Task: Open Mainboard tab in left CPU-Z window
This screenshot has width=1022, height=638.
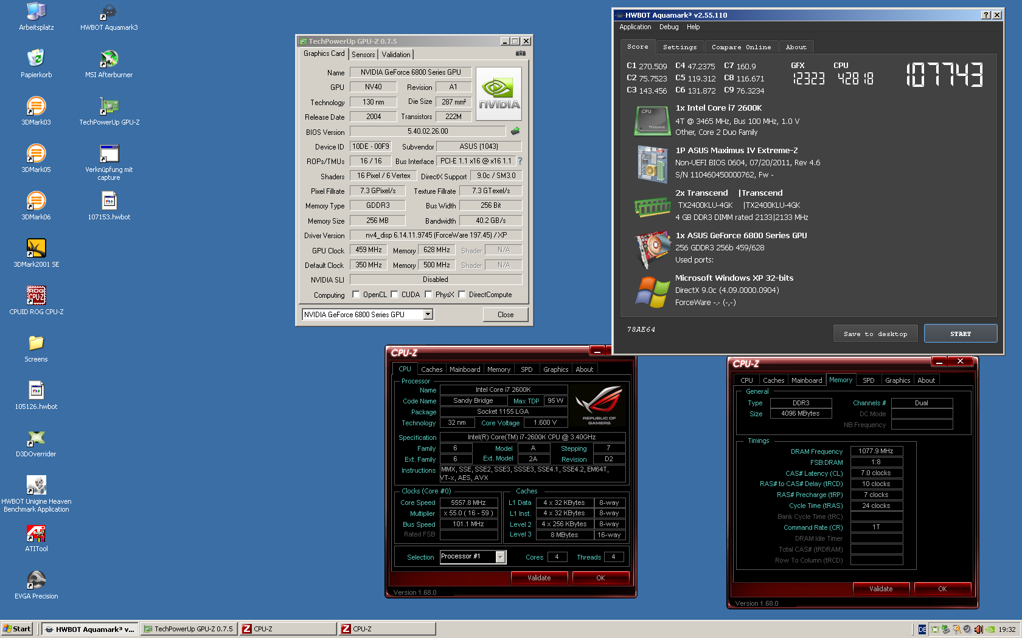Action: (465, 369)
